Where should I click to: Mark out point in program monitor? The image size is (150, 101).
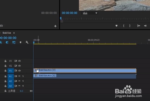[x=130, y=26]
